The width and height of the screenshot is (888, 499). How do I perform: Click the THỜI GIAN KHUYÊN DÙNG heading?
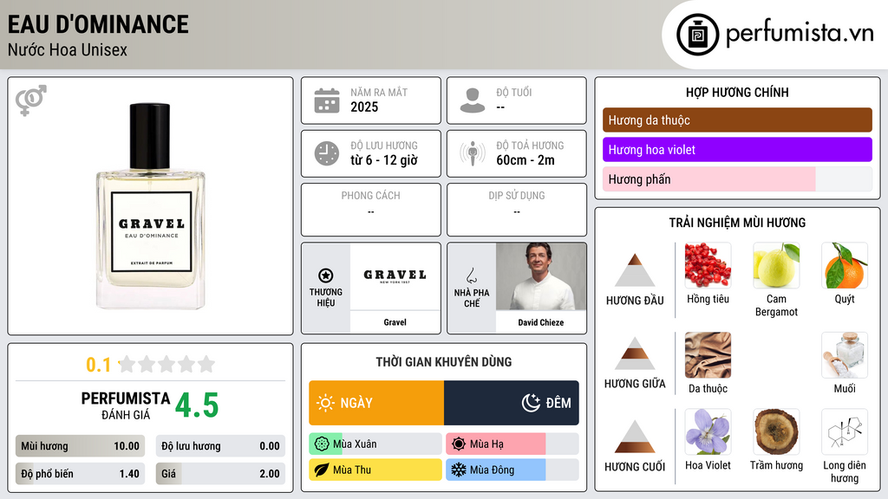[x=443, y=361]
